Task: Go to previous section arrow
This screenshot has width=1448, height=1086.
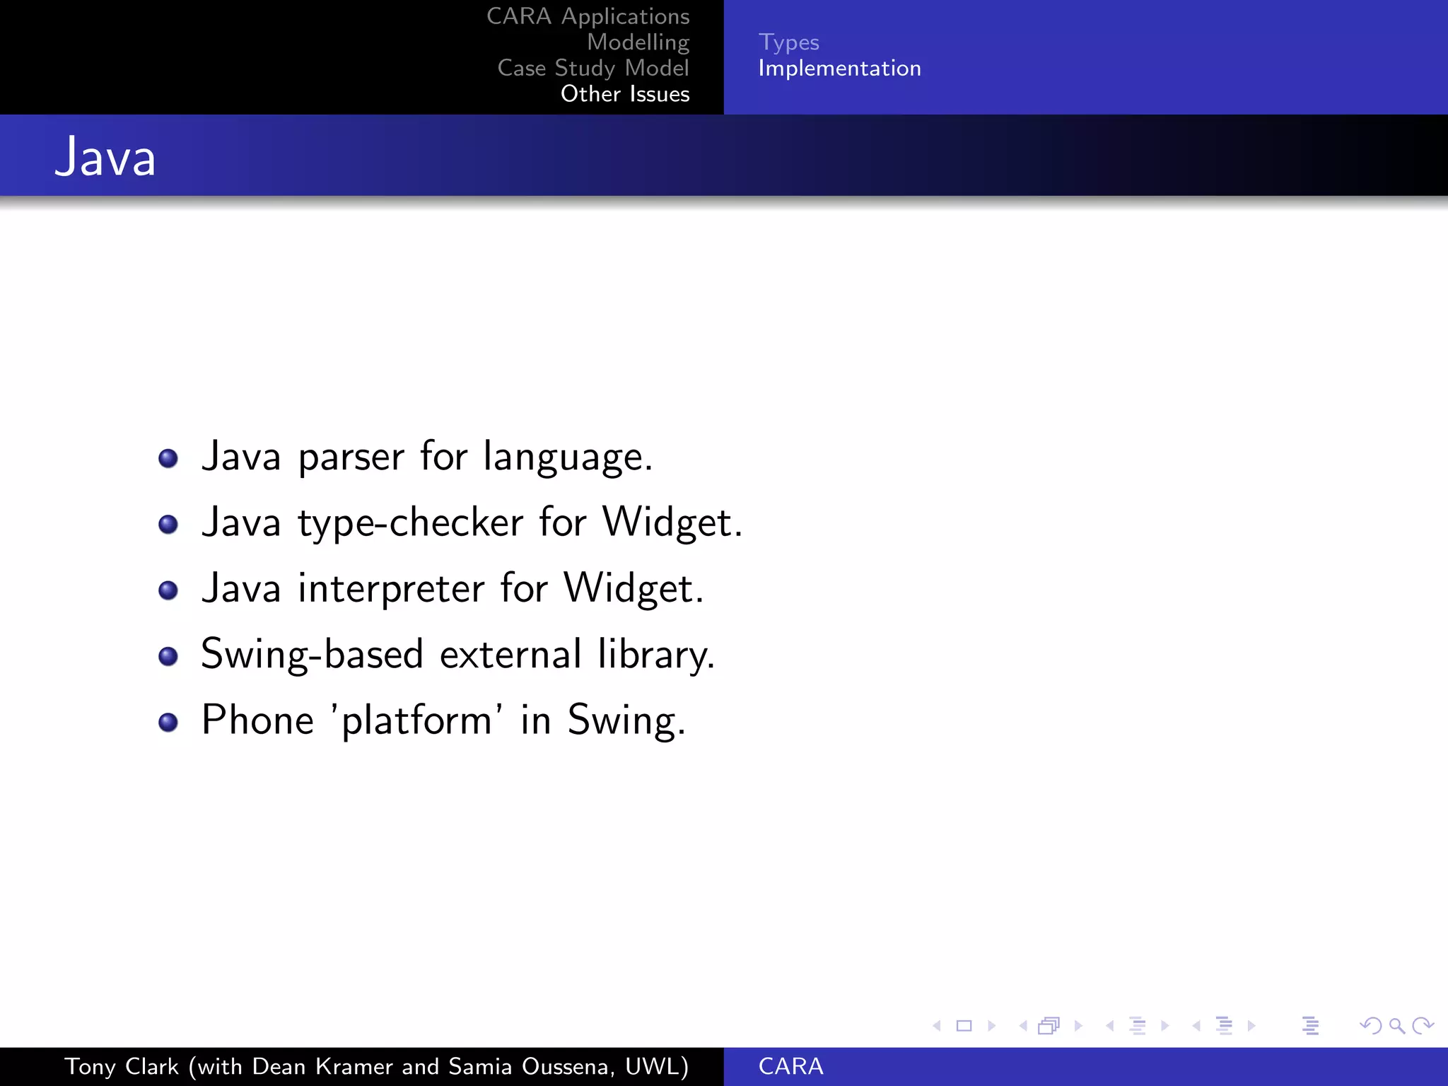Action: [1196, 1025]
